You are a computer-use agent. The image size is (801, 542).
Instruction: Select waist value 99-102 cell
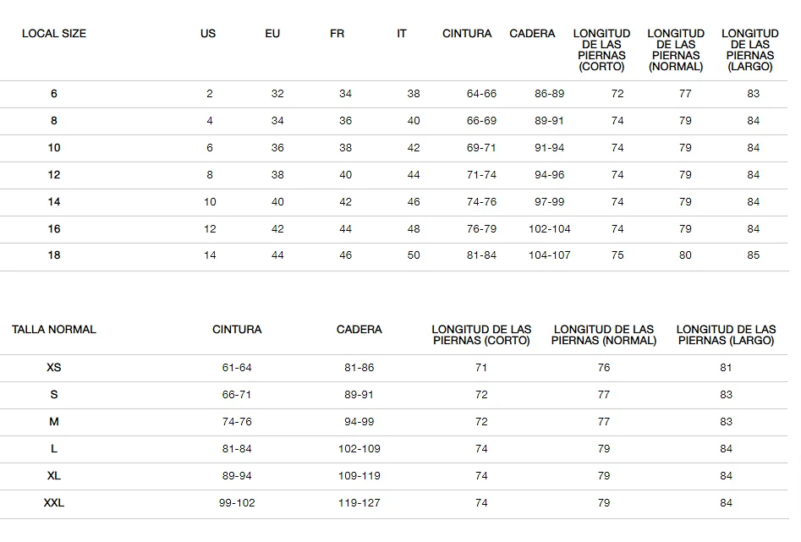[x=237, y=502]
